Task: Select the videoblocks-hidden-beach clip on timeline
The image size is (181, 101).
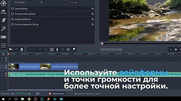Action: pyautogui.click(x=59, y=66)
